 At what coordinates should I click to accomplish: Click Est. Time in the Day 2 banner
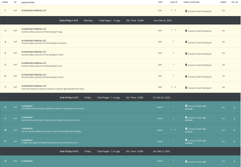[134, 98]
